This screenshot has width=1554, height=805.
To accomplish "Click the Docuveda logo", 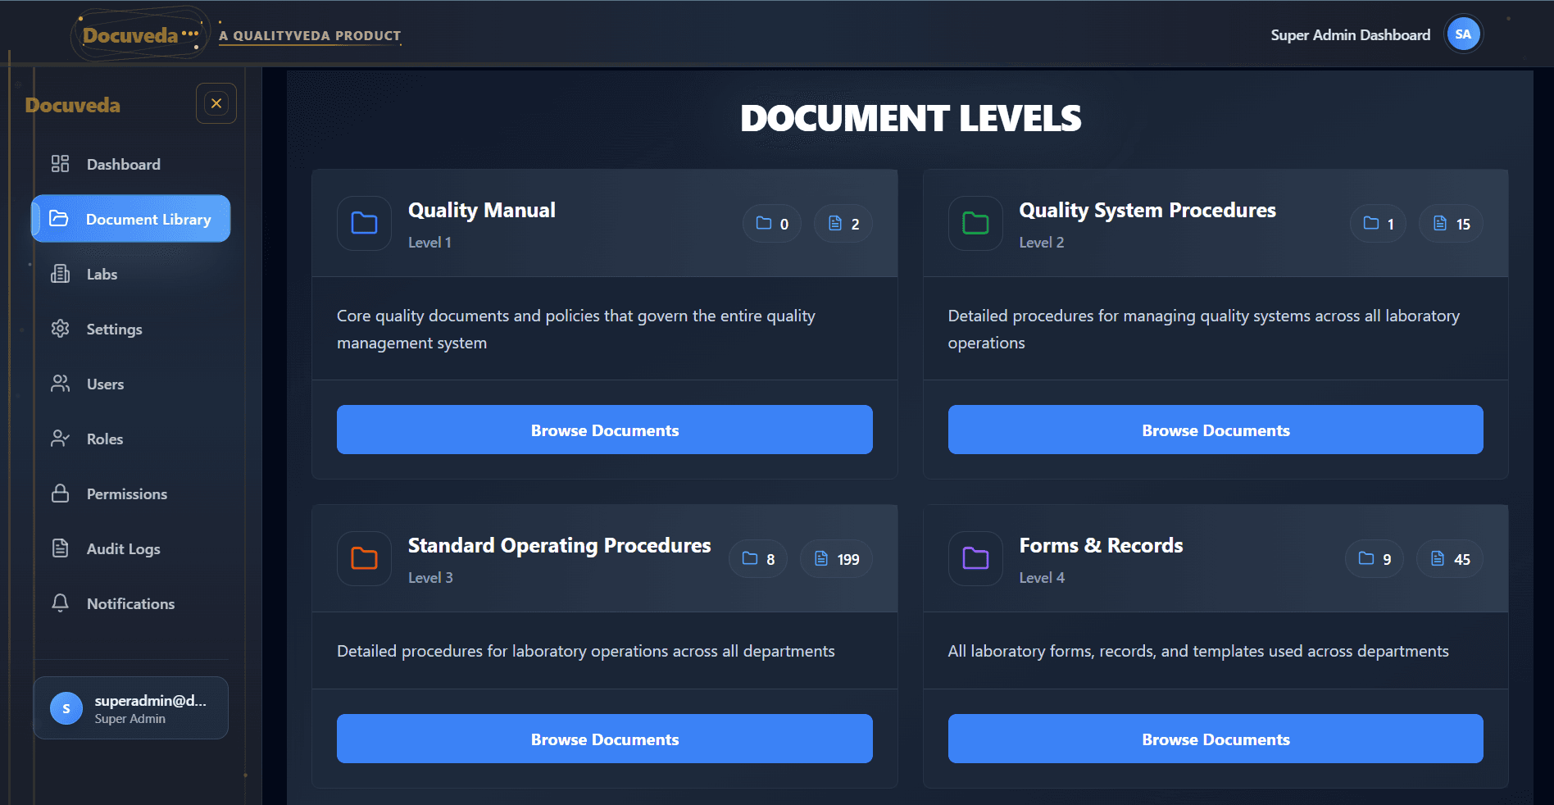I will (x=129, y=34).
